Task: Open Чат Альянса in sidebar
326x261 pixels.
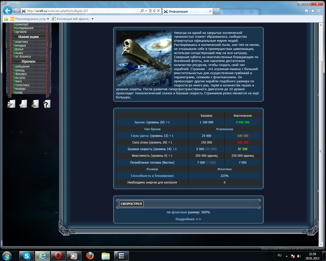Action: click(x=22, y=57)
